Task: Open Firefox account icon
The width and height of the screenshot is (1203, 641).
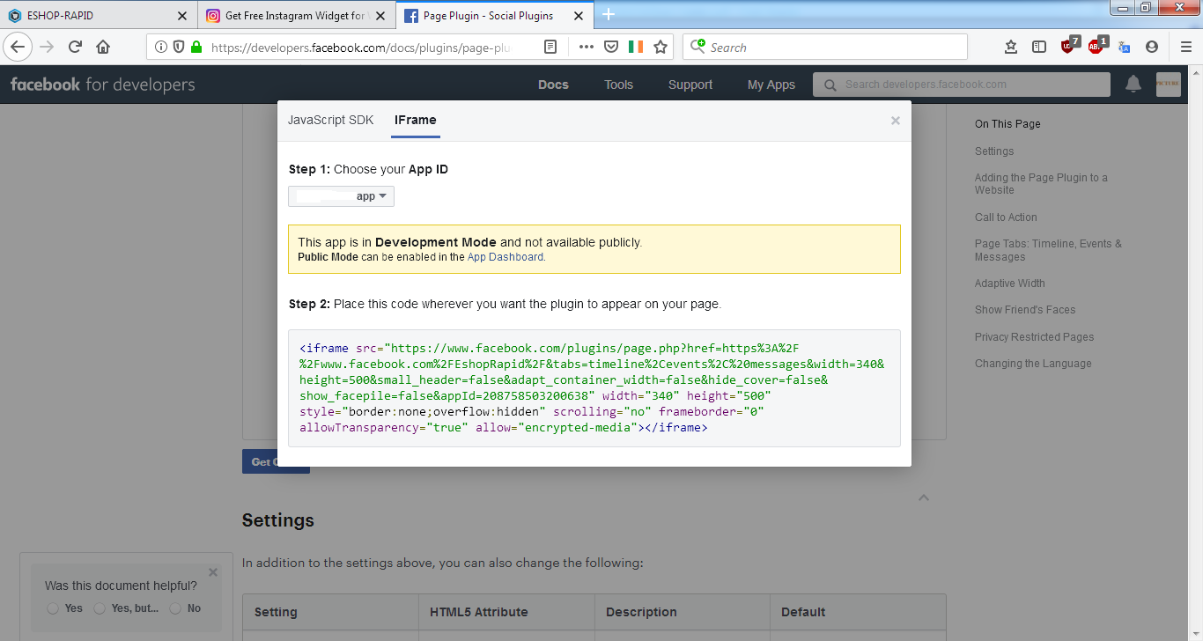Action: pos(1152,47)
